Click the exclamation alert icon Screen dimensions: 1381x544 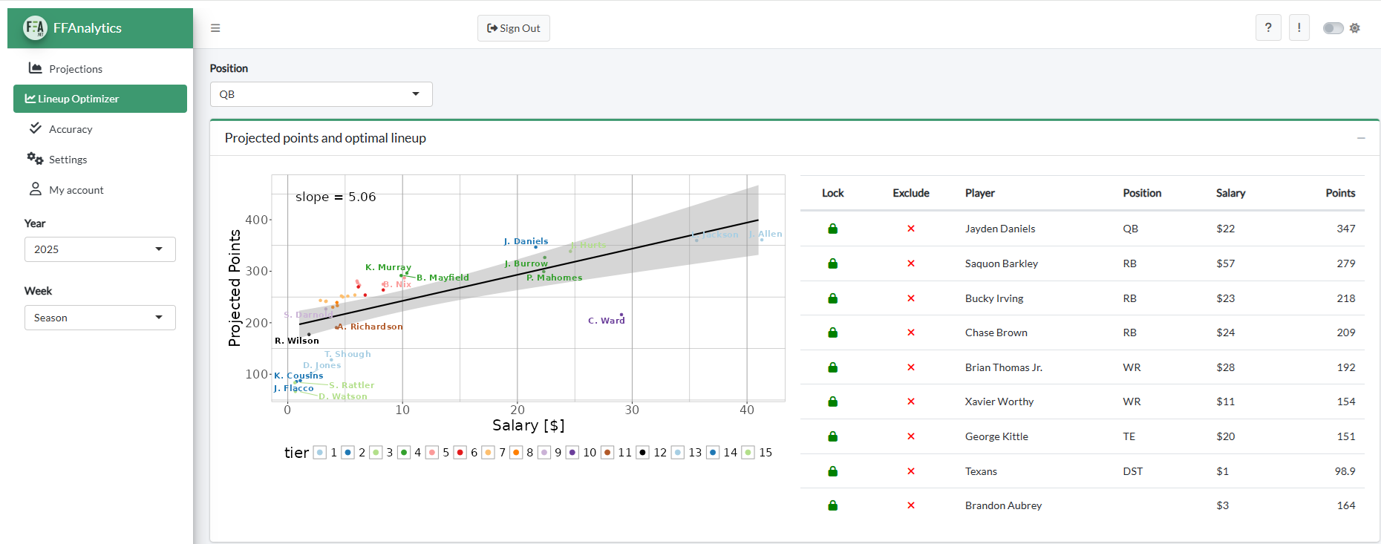coord(1299,28)
